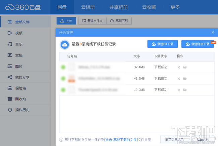Image resolution: width=218 pixels, height=146 pixels.
Task: Click green status dot of 19.0MB task
Action: 63,90
